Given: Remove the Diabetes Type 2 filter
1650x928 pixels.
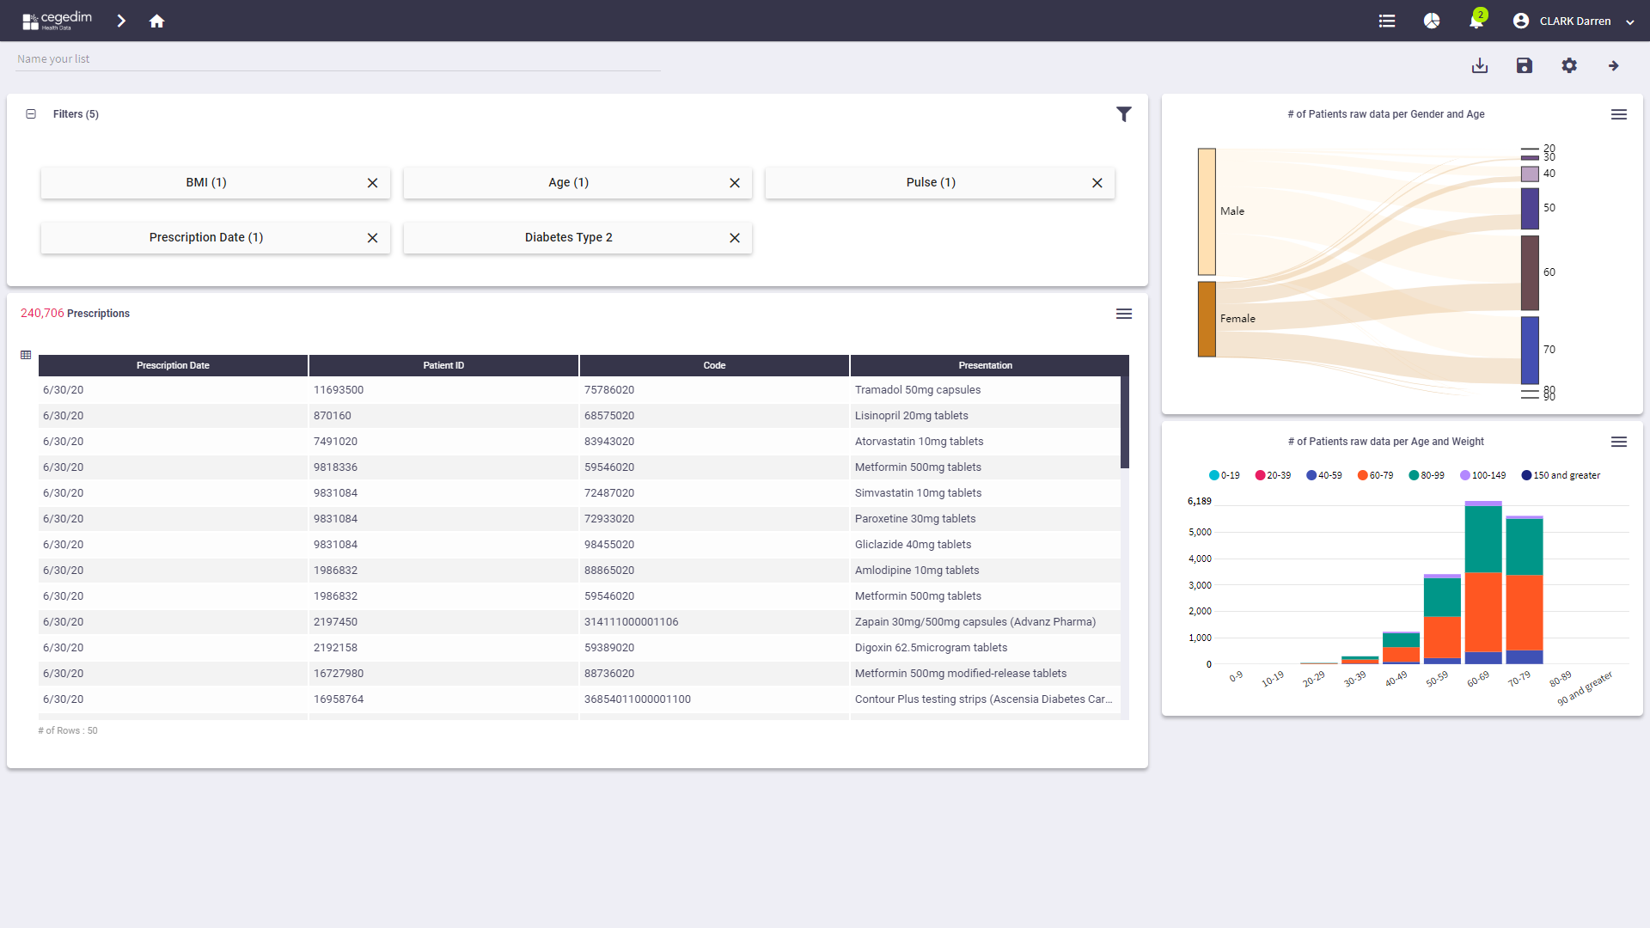Looking at the screenshot, I should [735, 238].
